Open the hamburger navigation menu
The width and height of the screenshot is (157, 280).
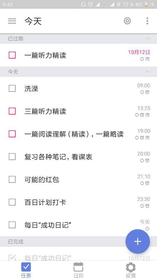[12, 21]
